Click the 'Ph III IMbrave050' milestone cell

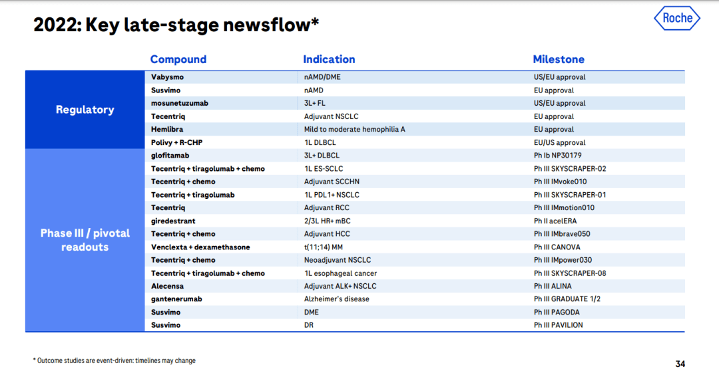562,233
